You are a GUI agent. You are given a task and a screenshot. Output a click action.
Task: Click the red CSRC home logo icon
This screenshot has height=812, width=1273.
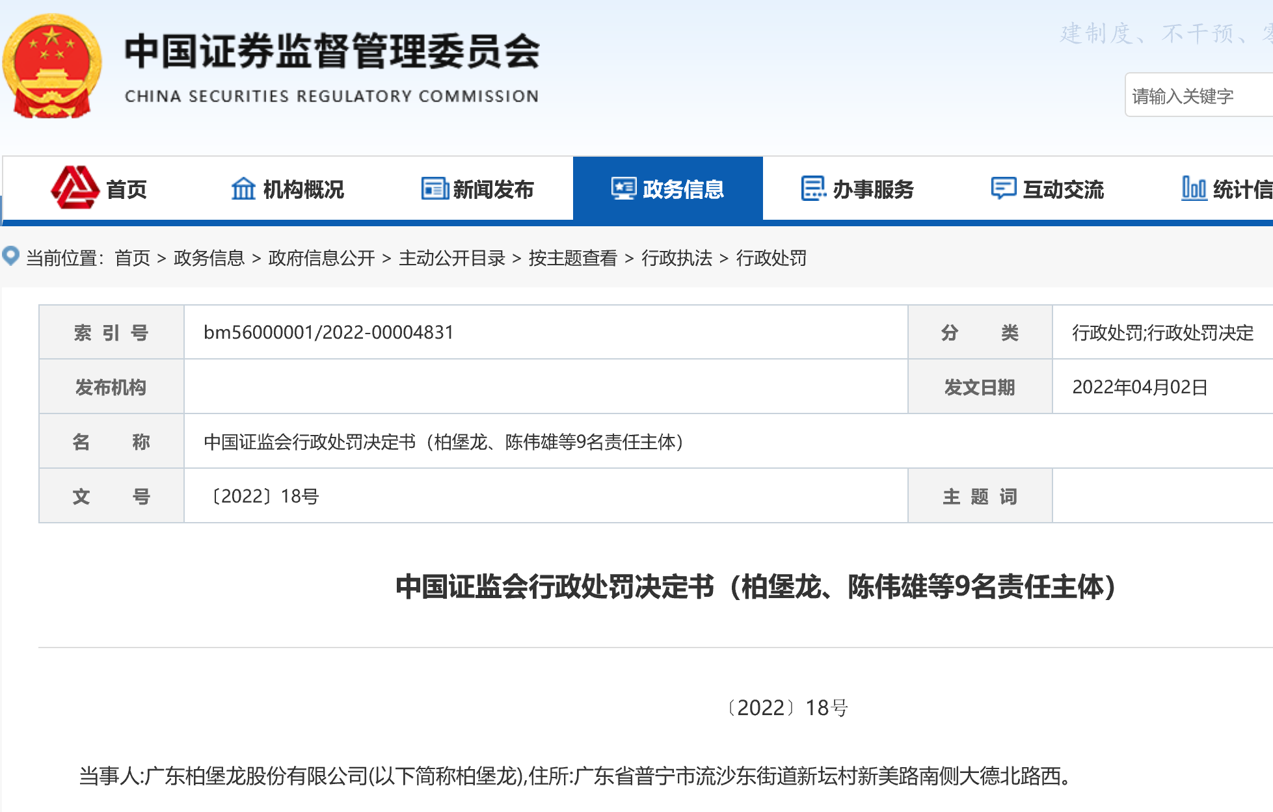[74, 188]
